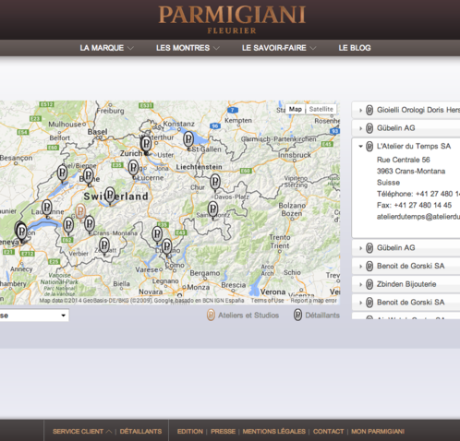Open the EDITION footer link
This screenshot has width=460, height=441.
190,432
